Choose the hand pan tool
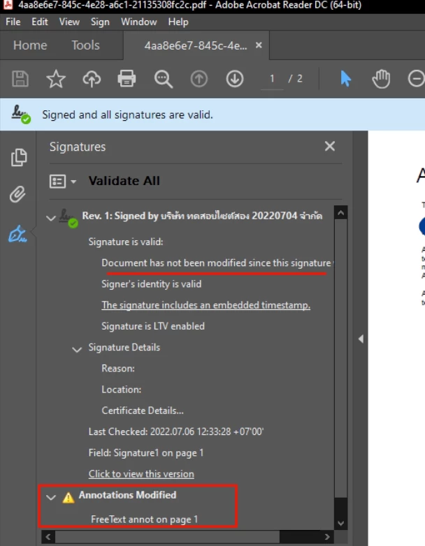The image size is (425, 546). coord(381,79)
